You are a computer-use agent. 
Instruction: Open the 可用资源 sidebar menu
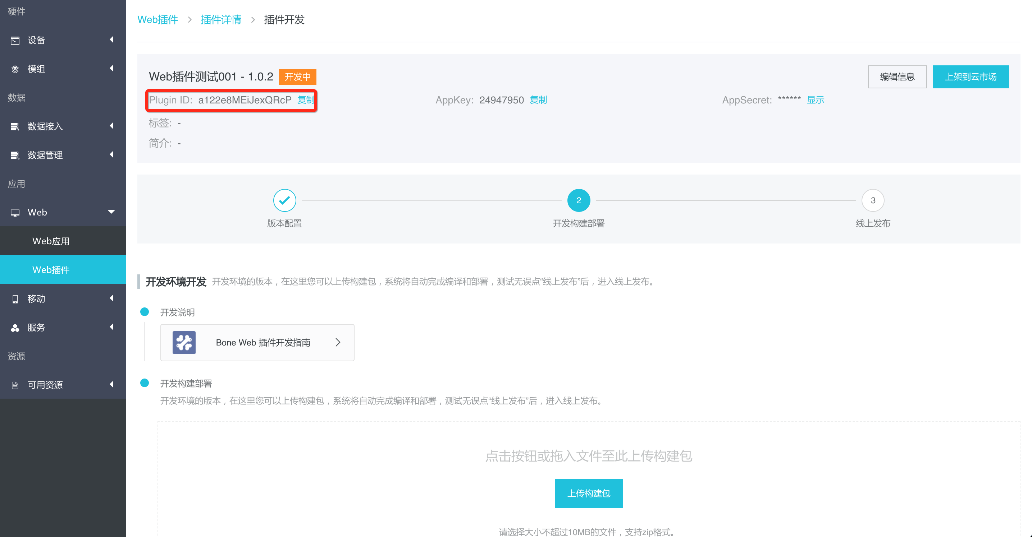point(63,385)
